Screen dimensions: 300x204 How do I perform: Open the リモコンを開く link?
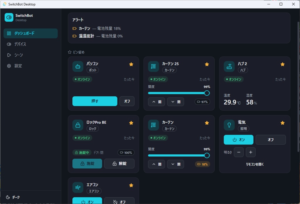(x=255, y=164)
